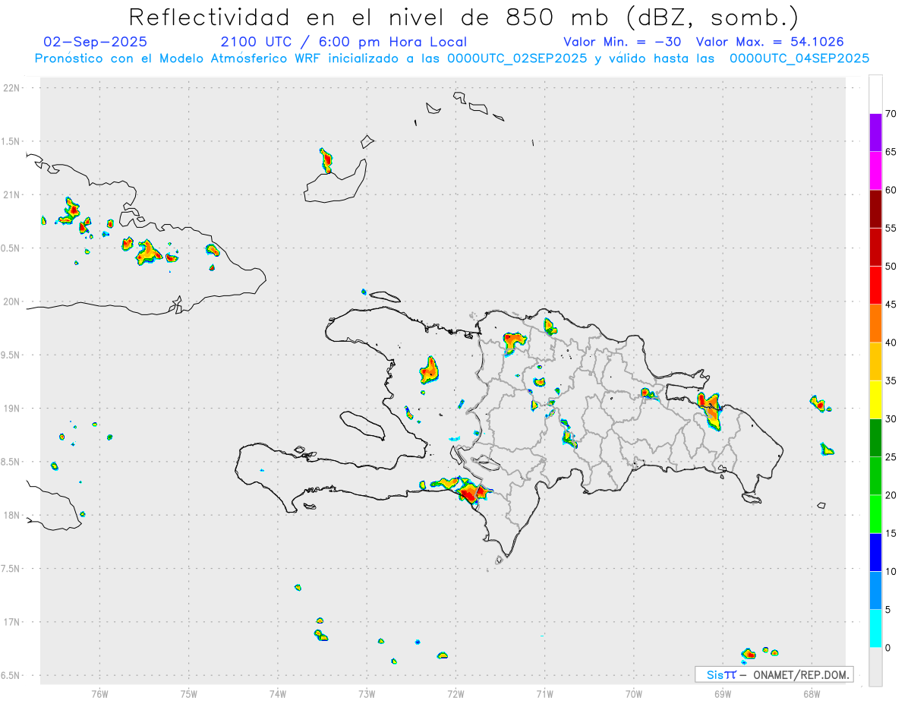Click the '72W' longitude axis label
Viewport: 911px width, 704px height.
click(x=456, y=693)
